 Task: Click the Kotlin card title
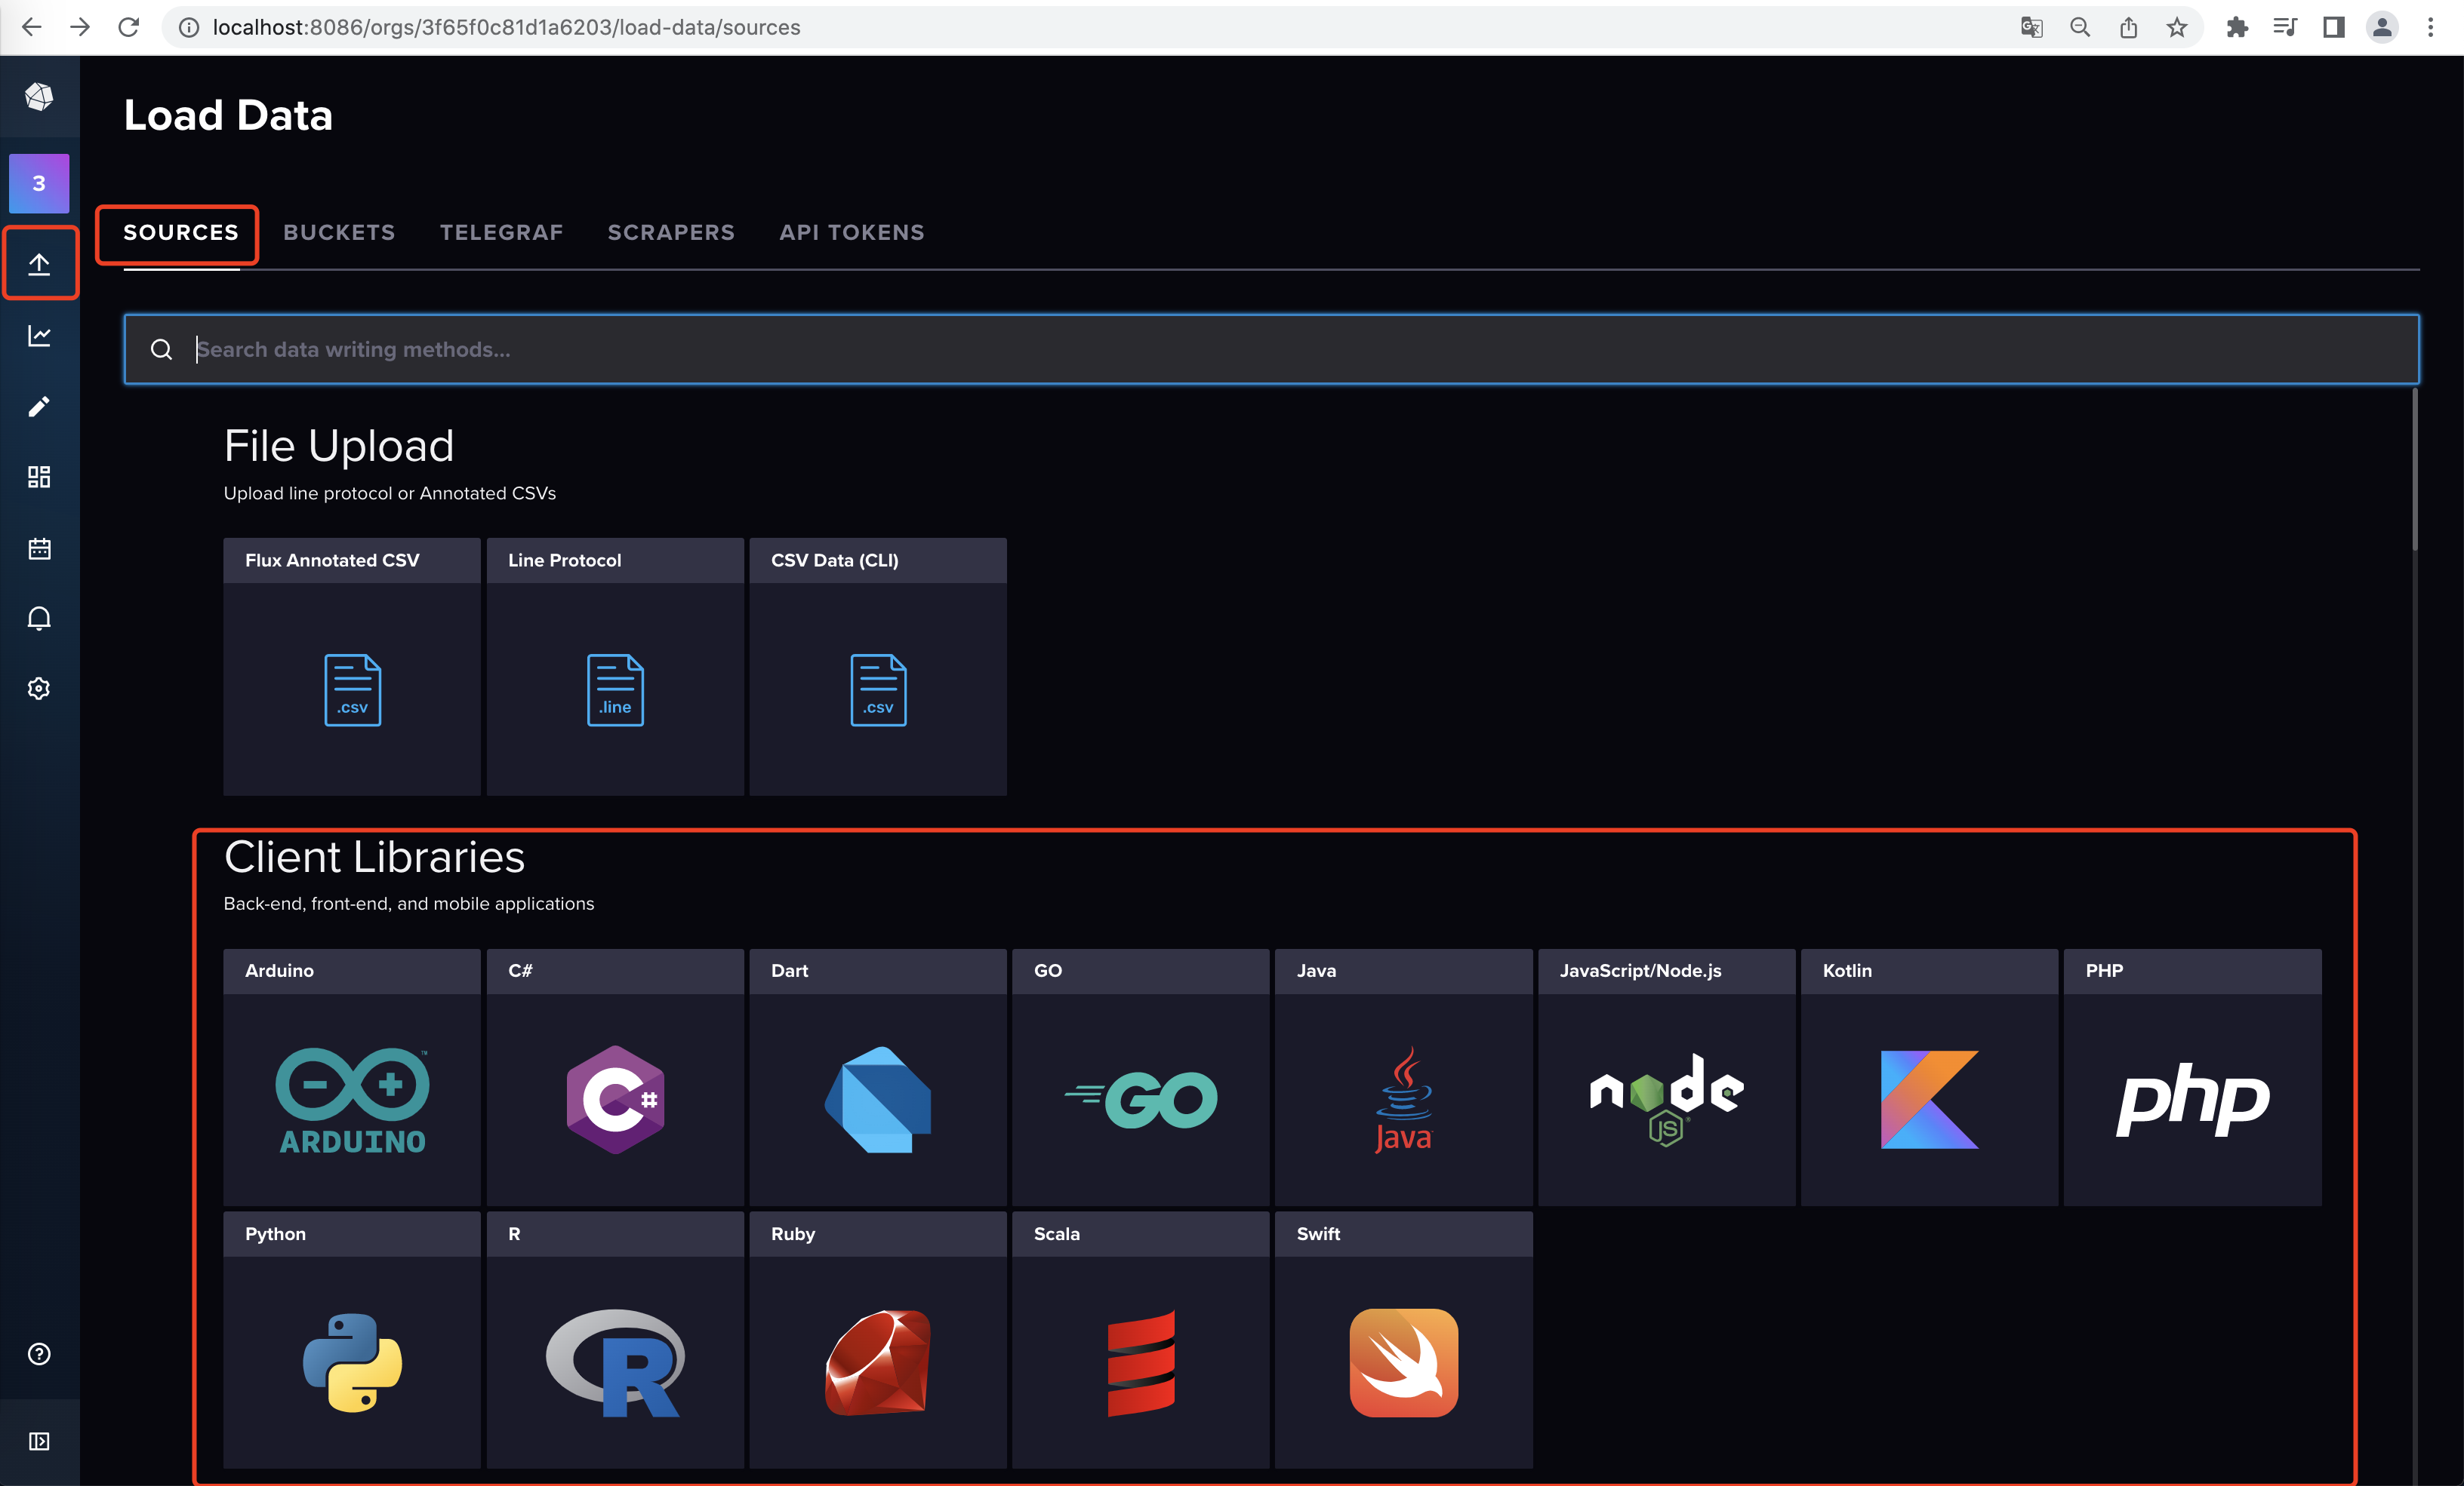point(1847,970)
